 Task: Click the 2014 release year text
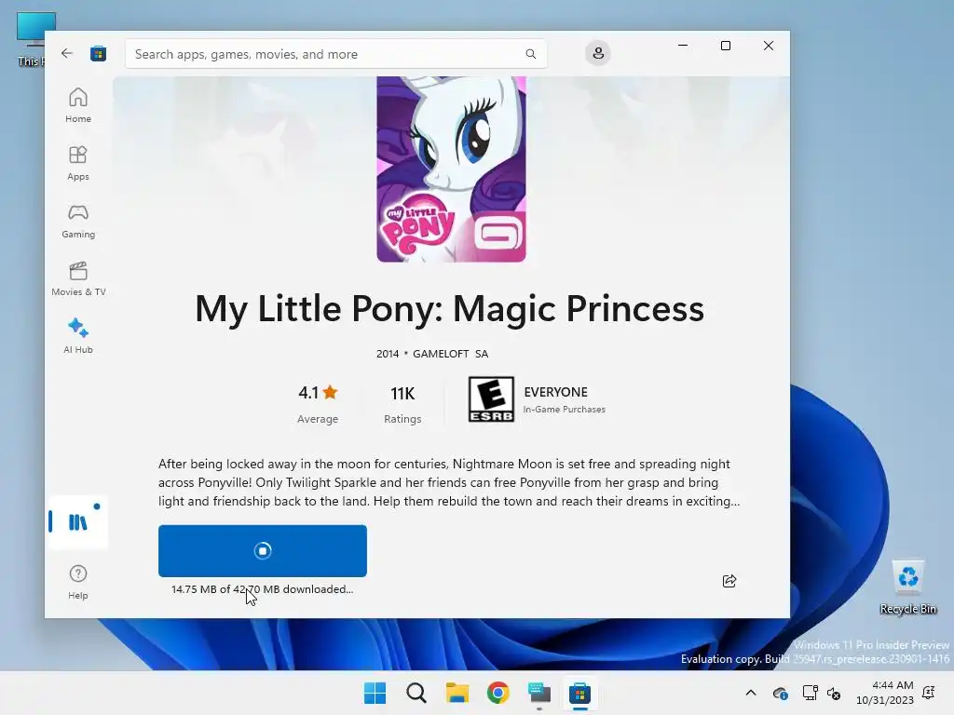pos(388,354)
